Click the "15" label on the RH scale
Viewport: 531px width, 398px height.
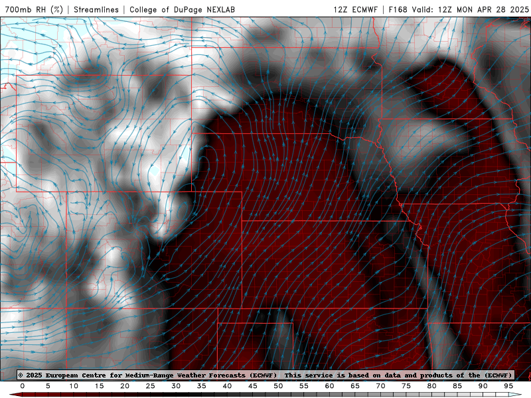pyautogui.click(x=99, y=386)
